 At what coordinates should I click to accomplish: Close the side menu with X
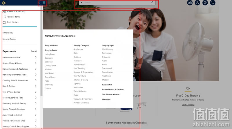click(39, 3)
